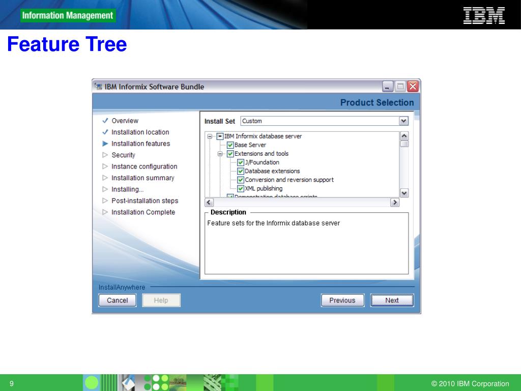Select Conversion and reversion support row text

tap(289, 180)
